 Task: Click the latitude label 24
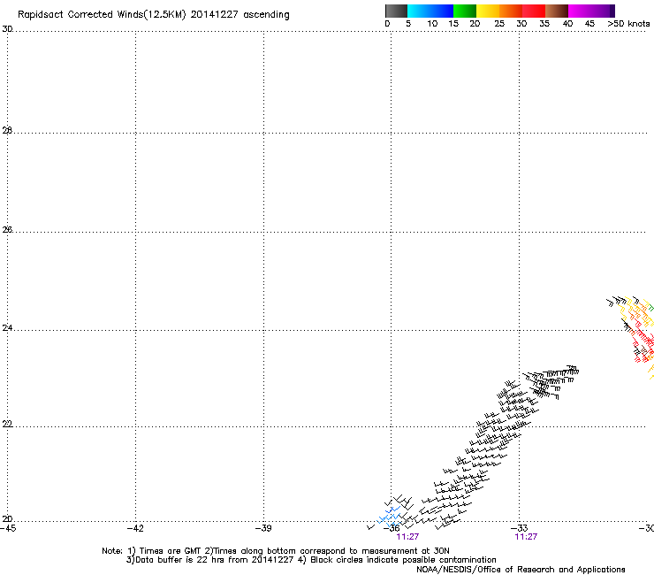[7, 328]
